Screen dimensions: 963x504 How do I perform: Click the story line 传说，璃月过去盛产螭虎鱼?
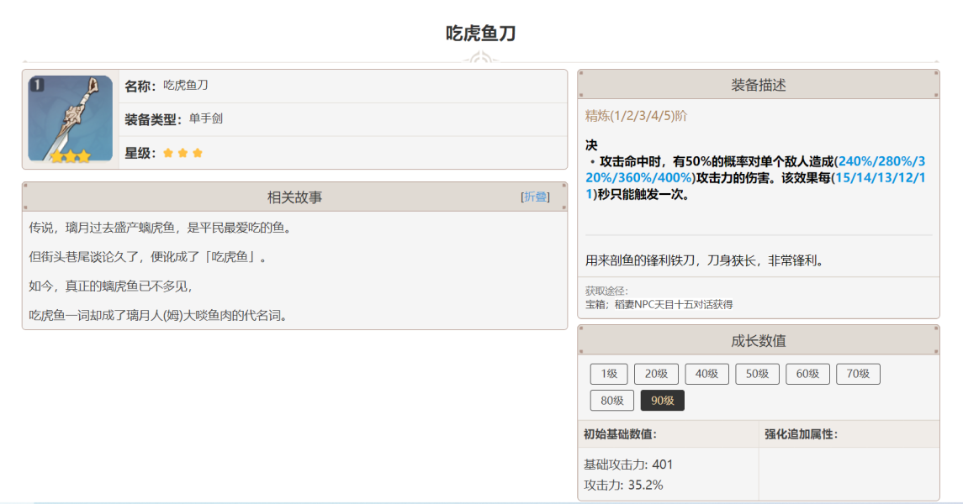[x=162, y=228]
